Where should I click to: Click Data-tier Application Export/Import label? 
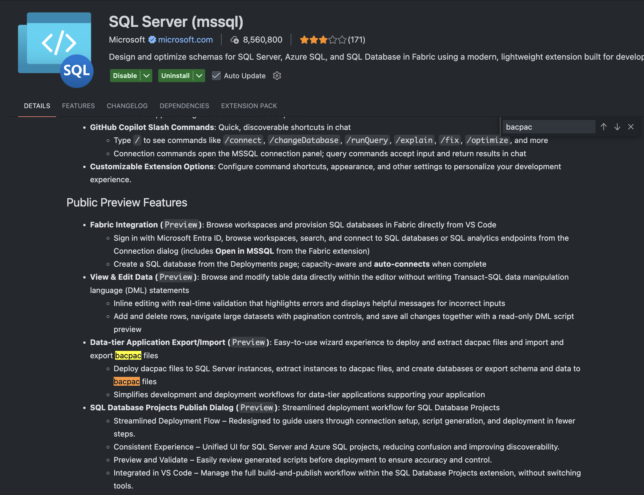pos(158,342)
